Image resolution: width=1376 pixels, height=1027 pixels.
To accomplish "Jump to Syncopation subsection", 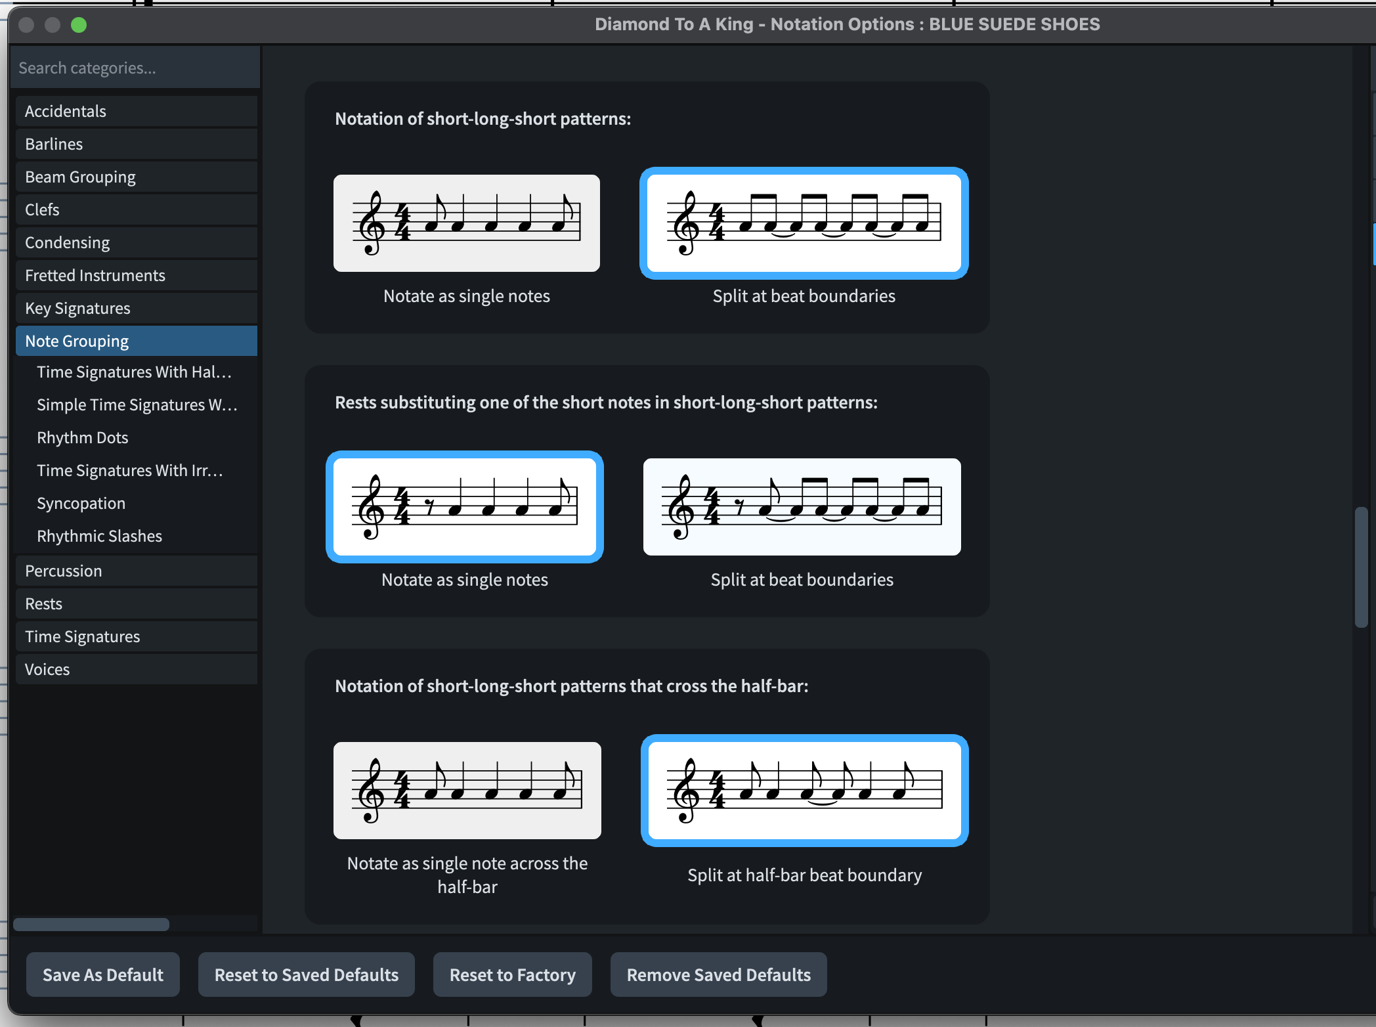I will pyautogui.click(x=81, y=503).
